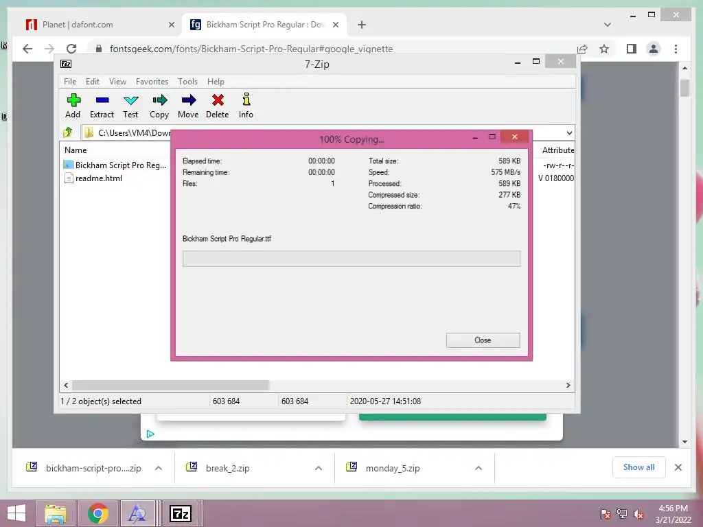The height and width of the screenshot is (527, 703).
Task: Expand bickham-script-pro zip download options
Action: click(x=159, y=468)
